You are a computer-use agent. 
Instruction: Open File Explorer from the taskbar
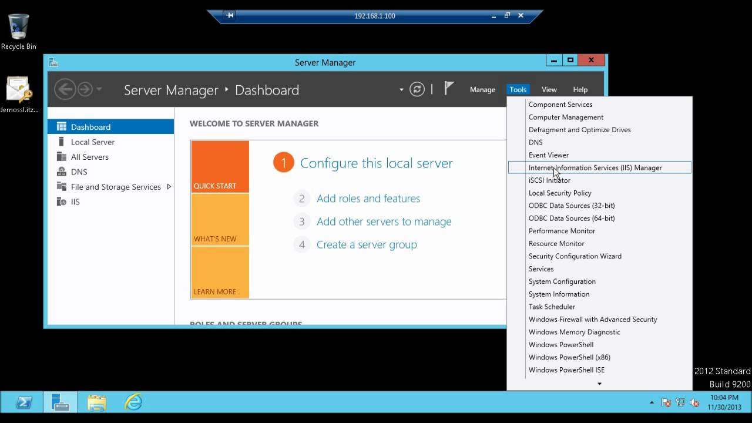(x=96, y=402)
